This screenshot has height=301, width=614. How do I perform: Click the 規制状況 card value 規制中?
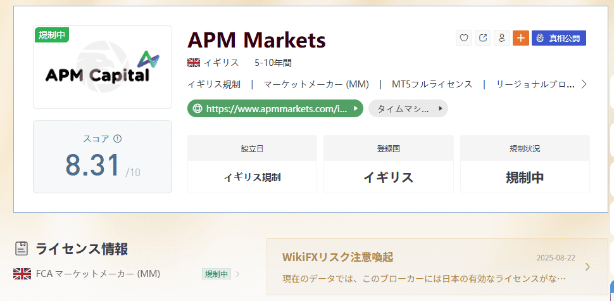click(525, 177)
